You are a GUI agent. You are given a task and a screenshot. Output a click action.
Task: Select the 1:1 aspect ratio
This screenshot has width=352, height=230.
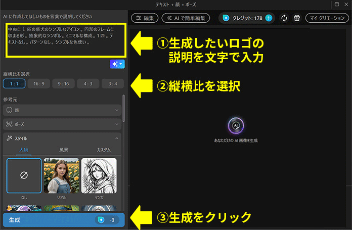14,84
